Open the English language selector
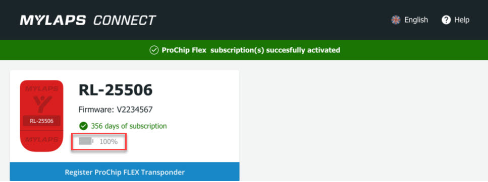The image size is (488, 182). 410,20
